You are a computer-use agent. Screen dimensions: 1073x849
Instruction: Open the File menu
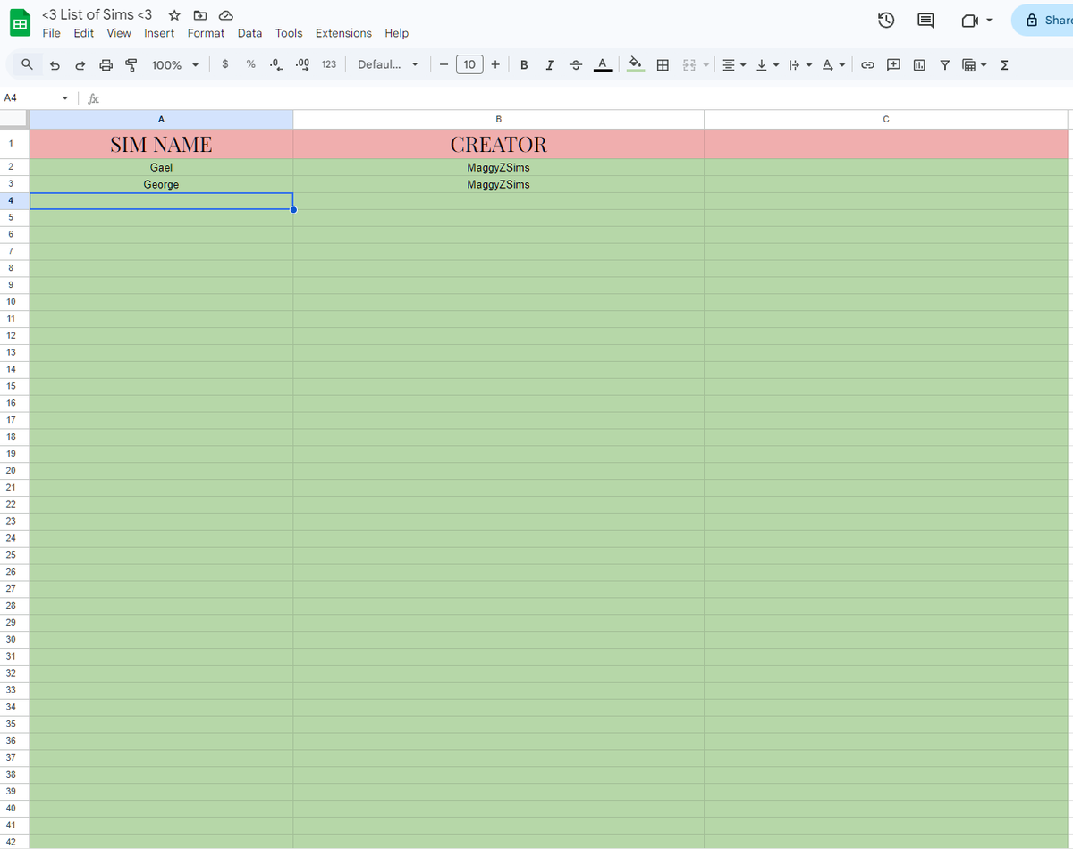[52, 33]
